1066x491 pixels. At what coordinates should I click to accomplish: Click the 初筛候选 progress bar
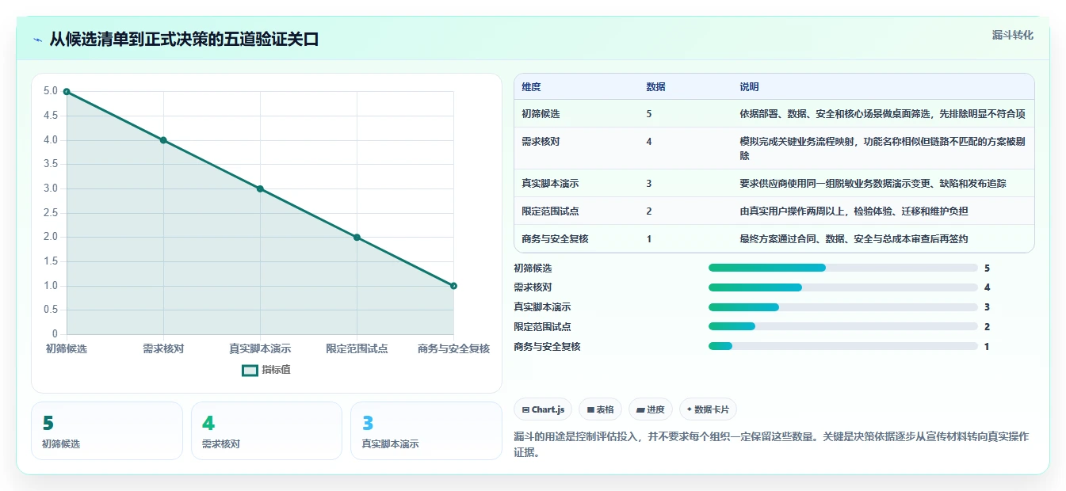[x=843, y=268]
